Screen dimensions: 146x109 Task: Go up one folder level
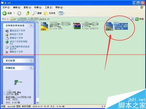[x=28, y=13]
